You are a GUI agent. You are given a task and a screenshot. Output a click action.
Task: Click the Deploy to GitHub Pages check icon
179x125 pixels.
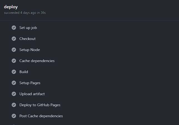pos(14,105)
